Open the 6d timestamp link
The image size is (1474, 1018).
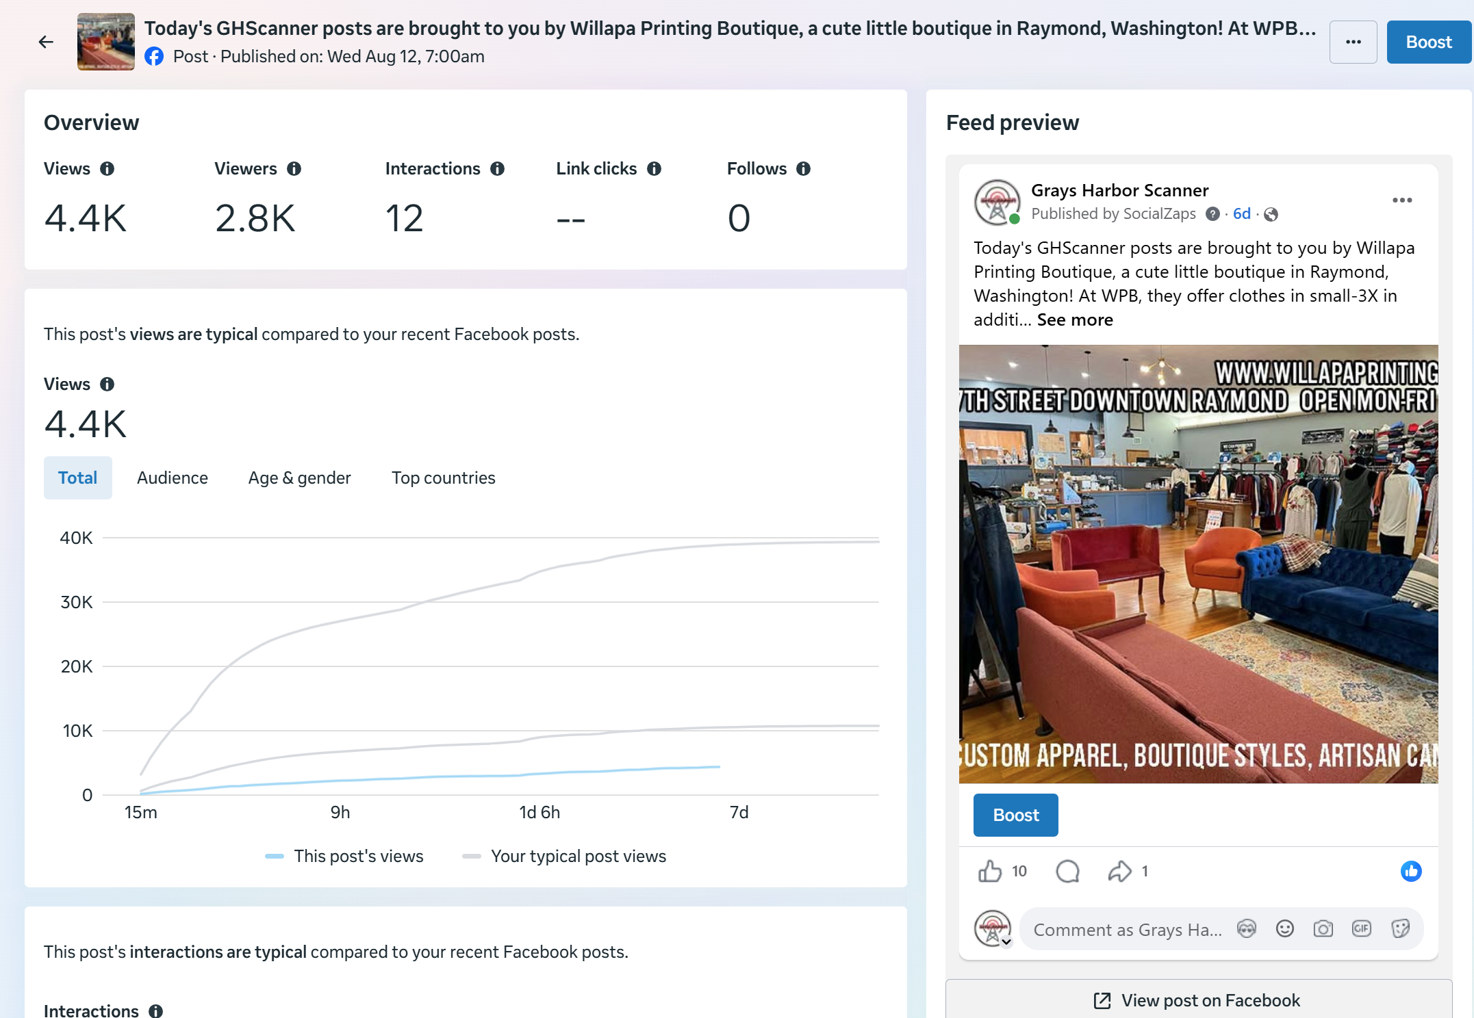coord(1242,214)
